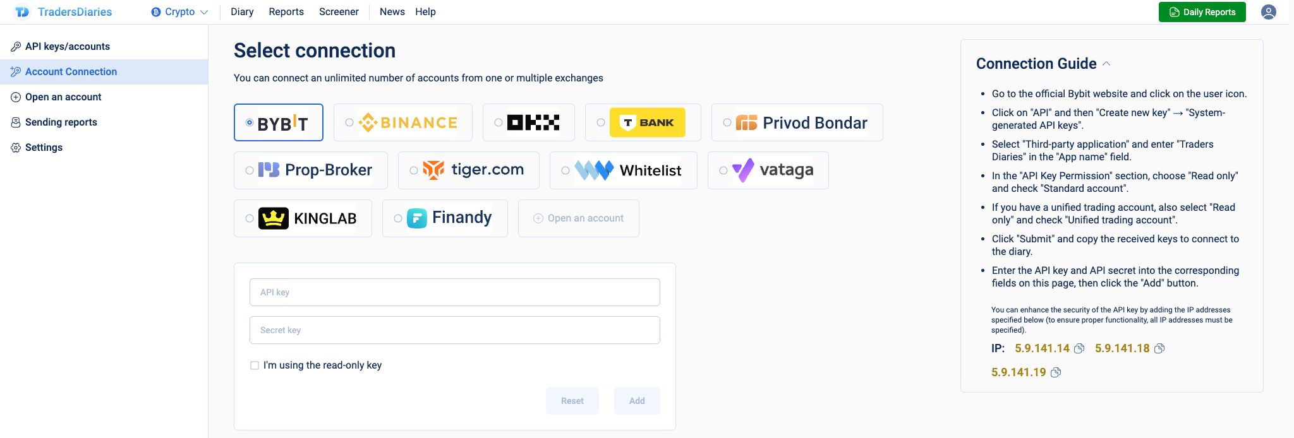This screenshot has height=438, width=1294.
Task: Open API keys/accounts via its key icon
Action: click(x=15, y=45)
